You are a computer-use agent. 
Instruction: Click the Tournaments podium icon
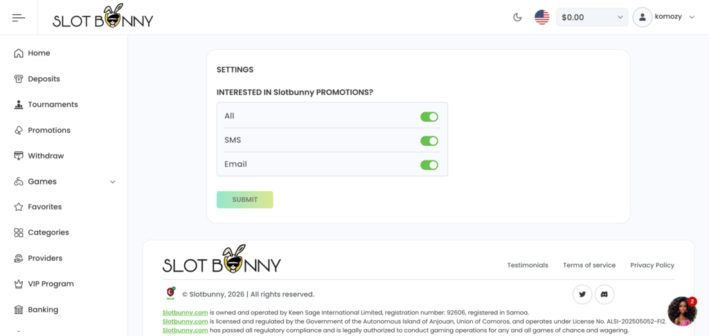click(x=19, y=105)
